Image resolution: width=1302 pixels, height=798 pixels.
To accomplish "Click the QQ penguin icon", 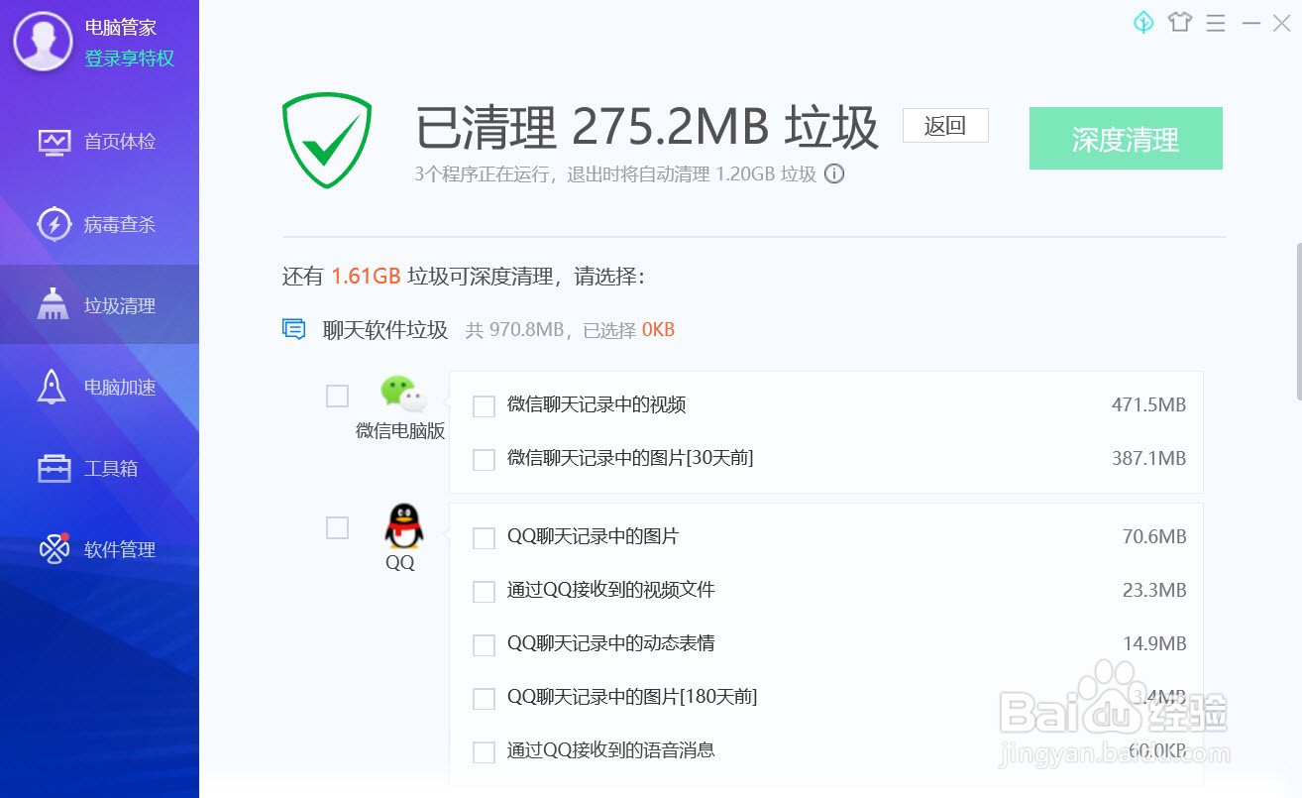I will coord(402,526).
